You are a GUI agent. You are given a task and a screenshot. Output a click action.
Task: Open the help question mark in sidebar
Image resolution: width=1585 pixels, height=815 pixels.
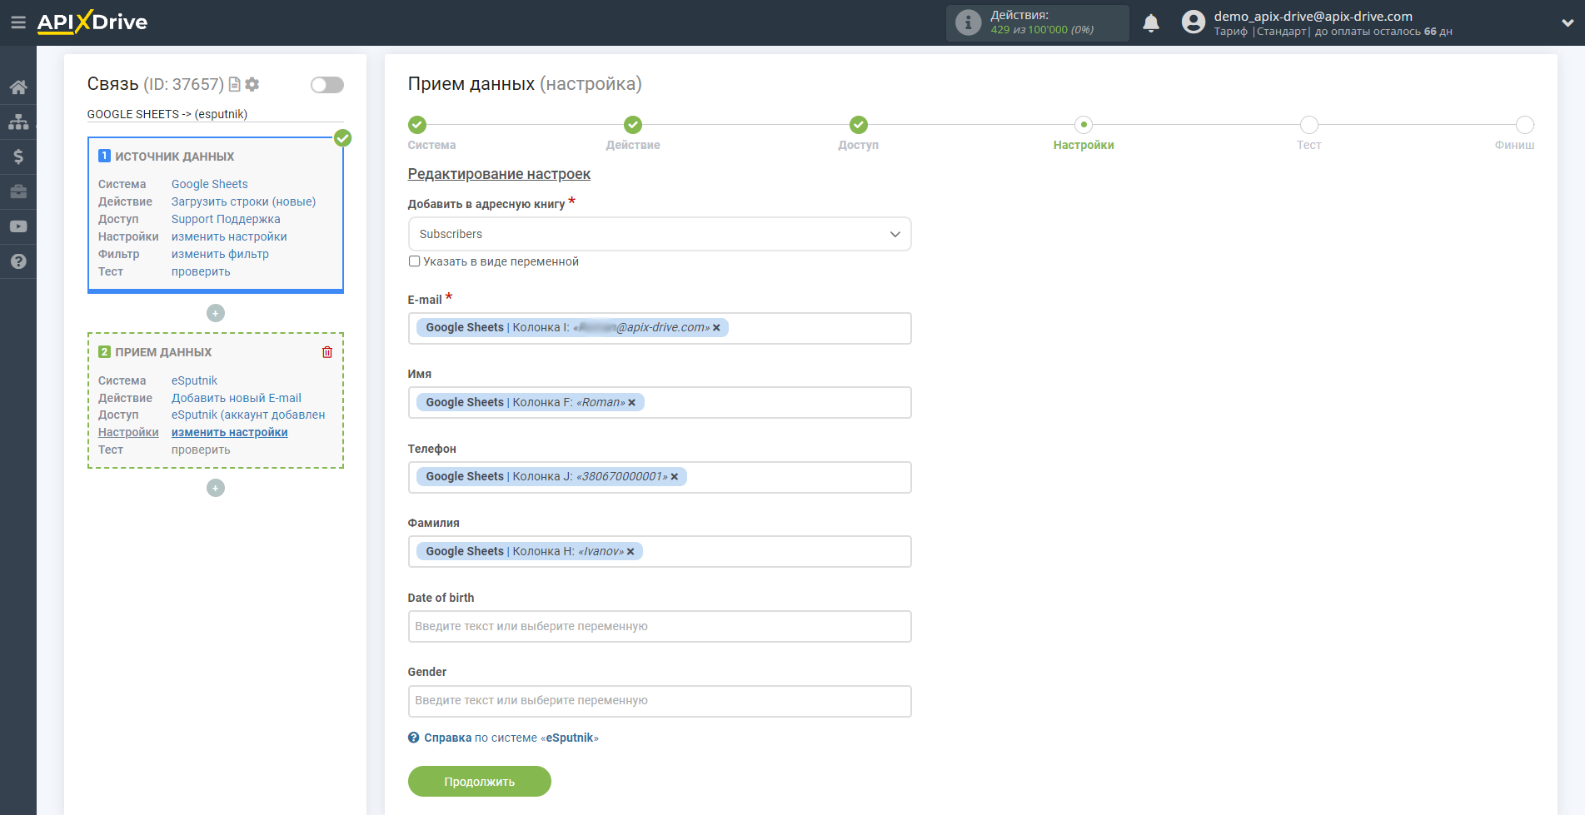coord(18,261)
